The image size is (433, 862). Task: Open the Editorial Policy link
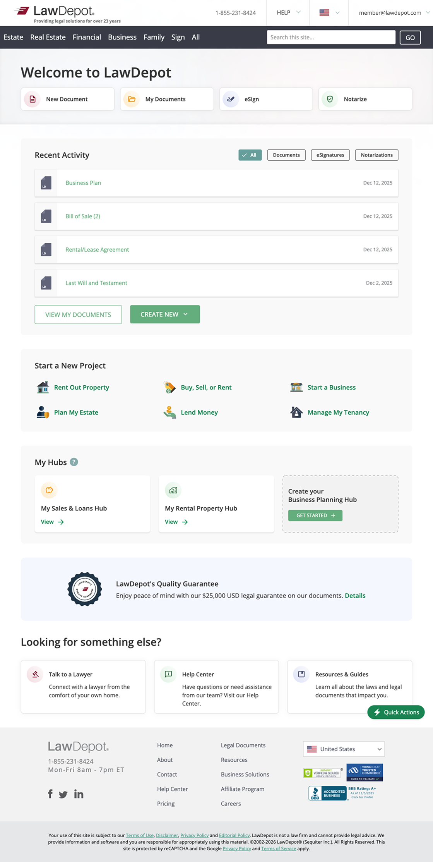click(234, 835)
